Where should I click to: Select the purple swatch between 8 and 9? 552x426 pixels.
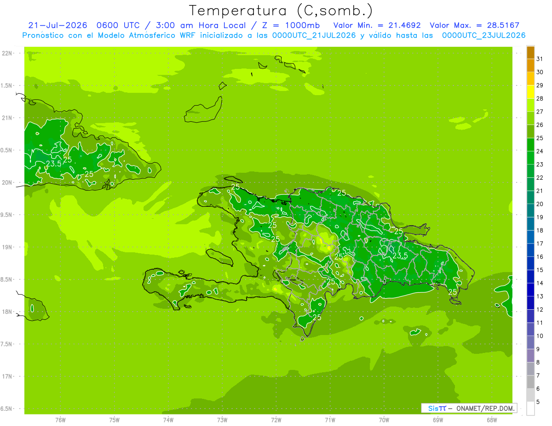(530, 356)
